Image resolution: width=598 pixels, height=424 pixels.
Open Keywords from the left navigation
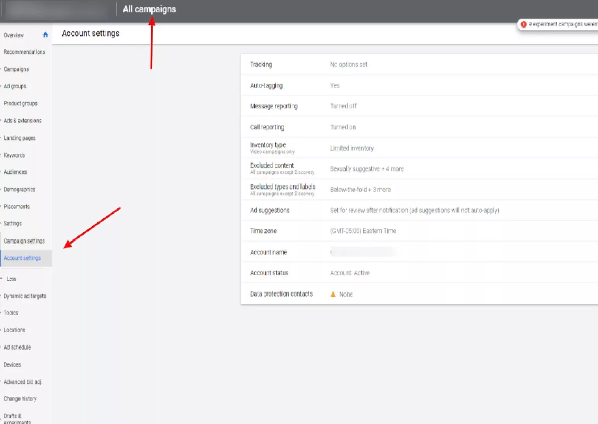[x=14, y=155]
